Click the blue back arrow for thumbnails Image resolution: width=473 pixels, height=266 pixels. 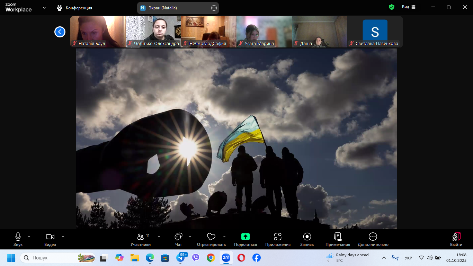point(60,32)
